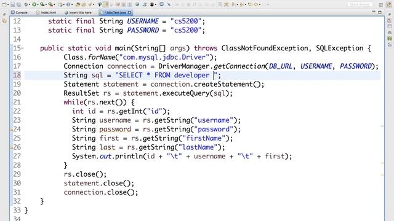
Task: Click the Save All toolbar icon
Action: (19, 4)
